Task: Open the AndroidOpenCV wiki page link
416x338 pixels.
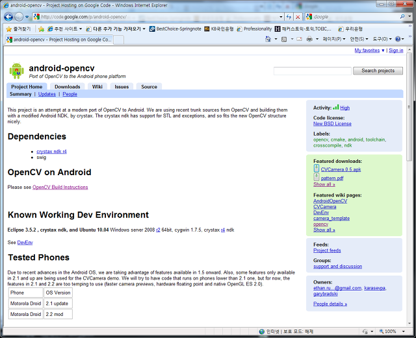Action: pos(330,201)
